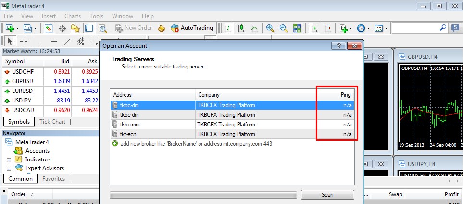Select the EURUSD row in Market Watch
Viewport: 463px width, 204px height.
[x=50, y=91]
